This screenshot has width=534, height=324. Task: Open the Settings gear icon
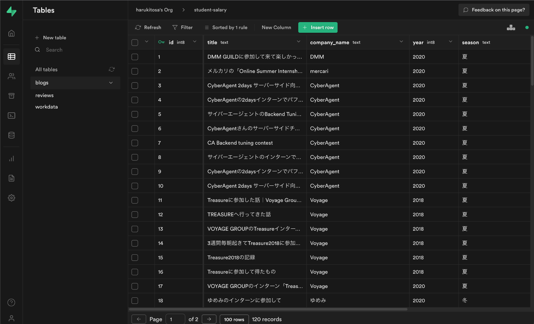(11, 198)
